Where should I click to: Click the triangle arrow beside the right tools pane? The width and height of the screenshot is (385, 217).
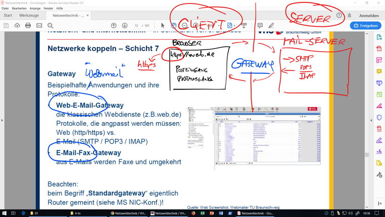371,120
